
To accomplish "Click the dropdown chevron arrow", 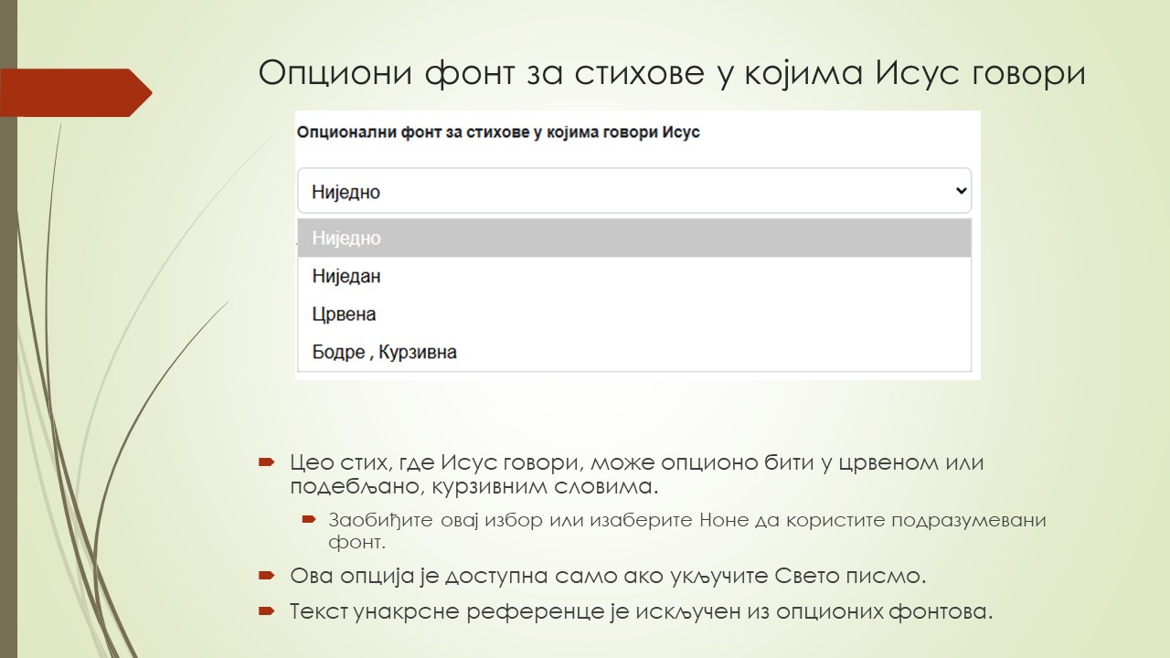I will tap(960, 191).
